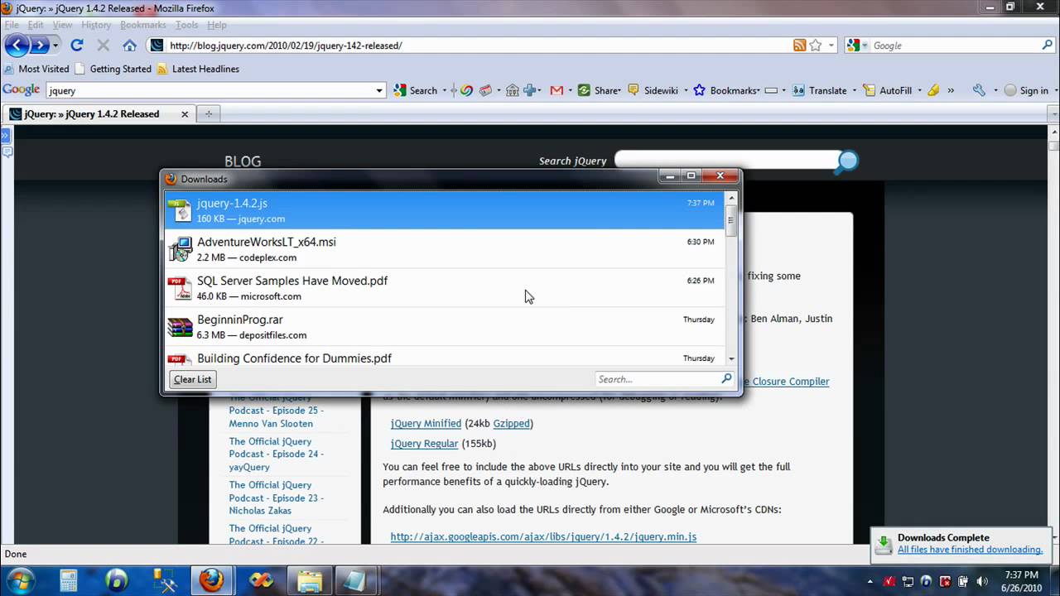This screenshot has height=596, width=1060.
Task: Click the jQuery Regular link
Action: coord(424,444)
